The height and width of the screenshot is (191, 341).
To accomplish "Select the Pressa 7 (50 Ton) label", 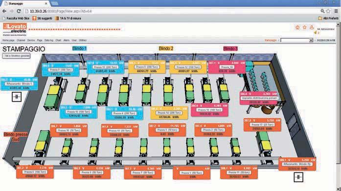I will click(143, 173).
